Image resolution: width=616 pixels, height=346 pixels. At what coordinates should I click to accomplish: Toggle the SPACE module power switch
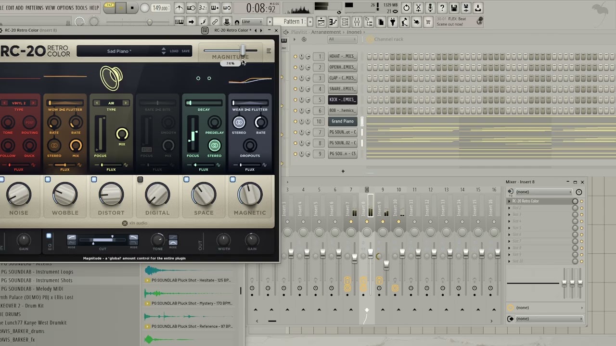186,180
